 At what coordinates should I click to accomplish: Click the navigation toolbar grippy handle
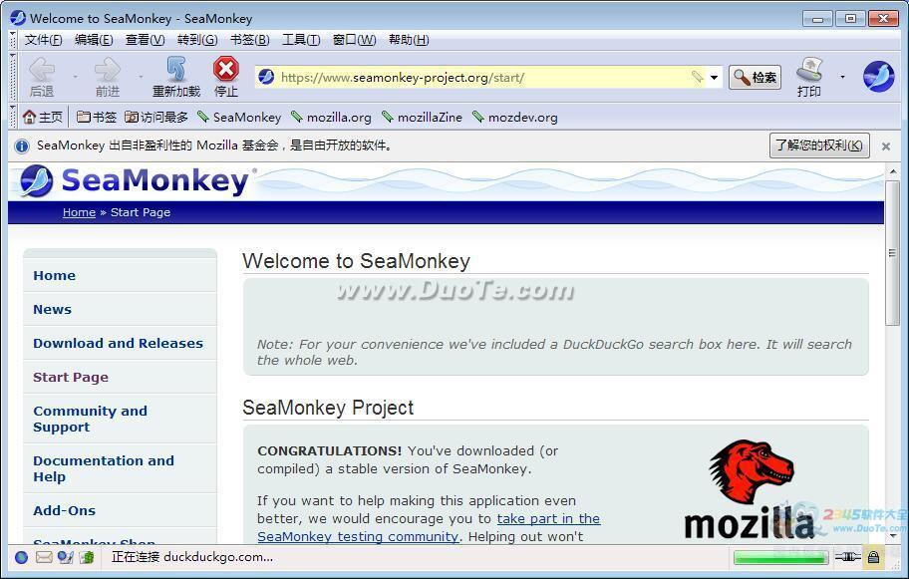coord(13,77)
